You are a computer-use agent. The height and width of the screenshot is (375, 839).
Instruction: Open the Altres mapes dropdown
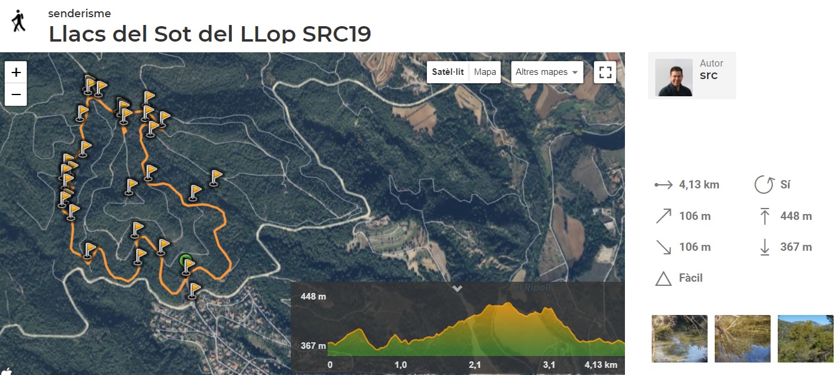point(547,73)
